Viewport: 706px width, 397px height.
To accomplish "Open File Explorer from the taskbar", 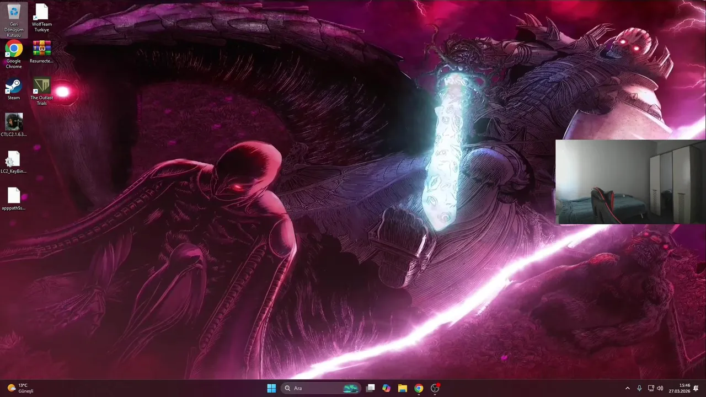I will (403, 388).
